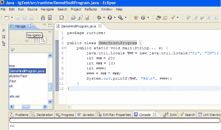221x130 pixels.
Task: Switch to the SVN Rev Properties tab
Action: 114,115
